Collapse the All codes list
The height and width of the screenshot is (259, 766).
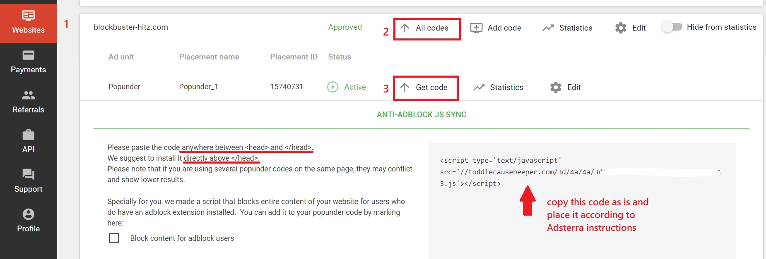click(426, 28)
